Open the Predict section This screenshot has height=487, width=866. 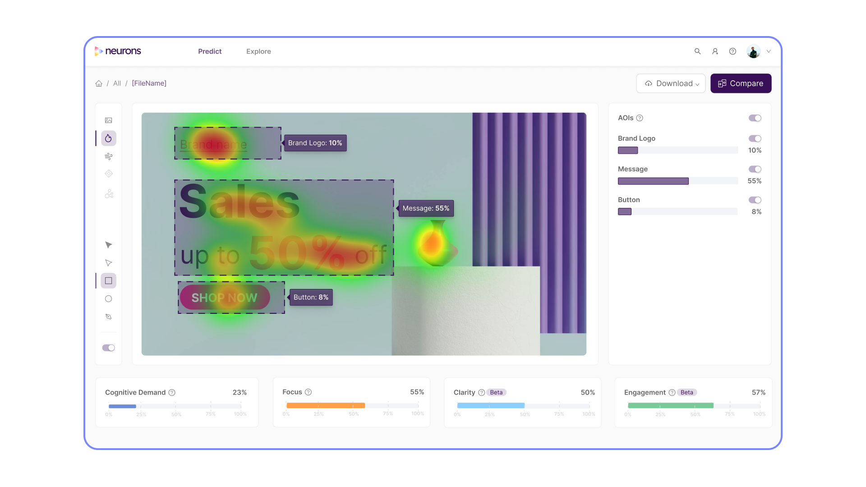click(x=209, y=51)
